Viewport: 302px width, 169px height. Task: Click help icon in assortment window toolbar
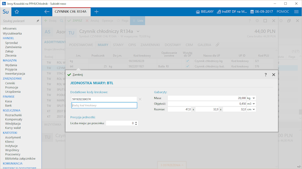[x=250, y=21]
